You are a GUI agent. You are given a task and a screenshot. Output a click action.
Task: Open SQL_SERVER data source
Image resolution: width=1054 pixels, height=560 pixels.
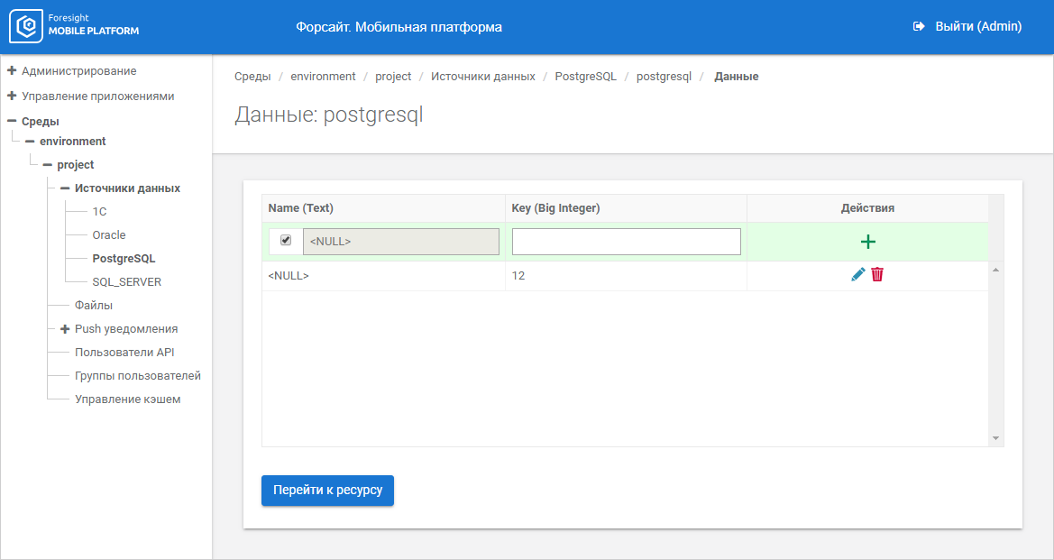(127, 282)
